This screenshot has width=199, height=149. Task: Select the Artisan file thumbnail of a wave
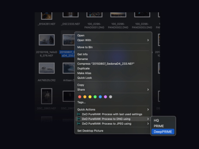69,68
